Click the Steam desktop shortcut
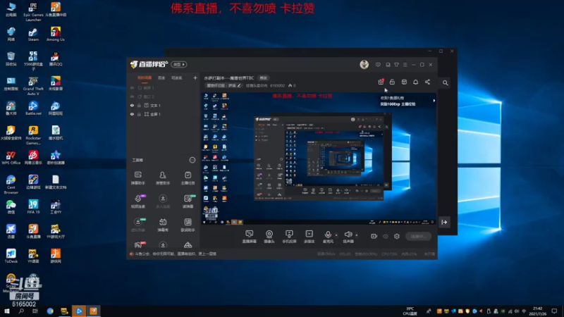The height and width of the screenshot is (317, 564). 33,35
